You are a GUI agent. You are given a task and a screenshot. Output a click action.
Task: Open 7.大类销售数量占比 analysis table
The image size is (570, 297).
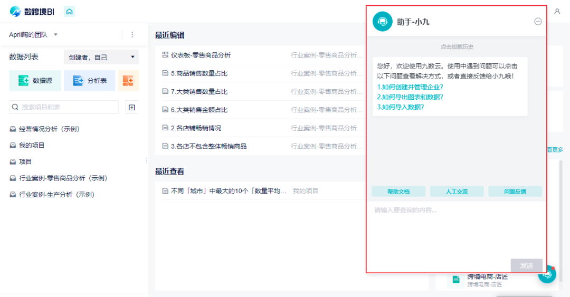[x=199, y=92]
